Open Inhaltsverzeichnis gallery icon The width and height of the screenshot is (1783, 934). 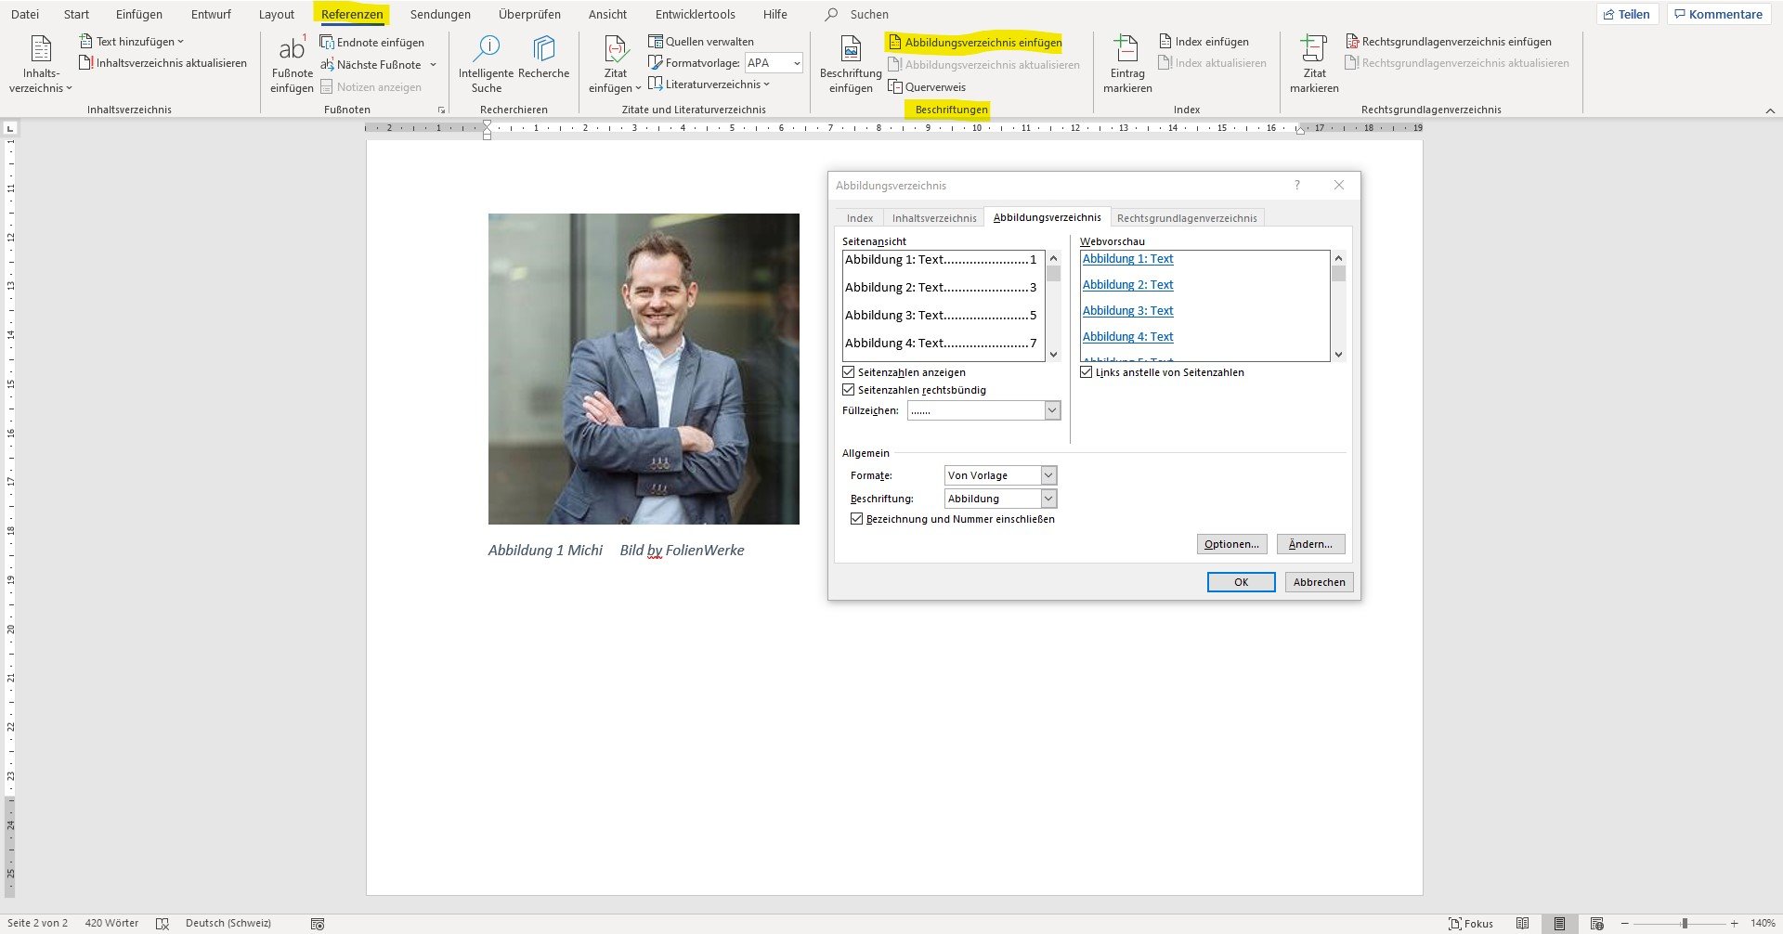click(x=41, y=48)
